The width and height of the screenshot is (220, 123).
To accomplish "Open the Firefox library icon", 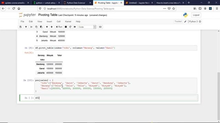I will click(195, 9).
